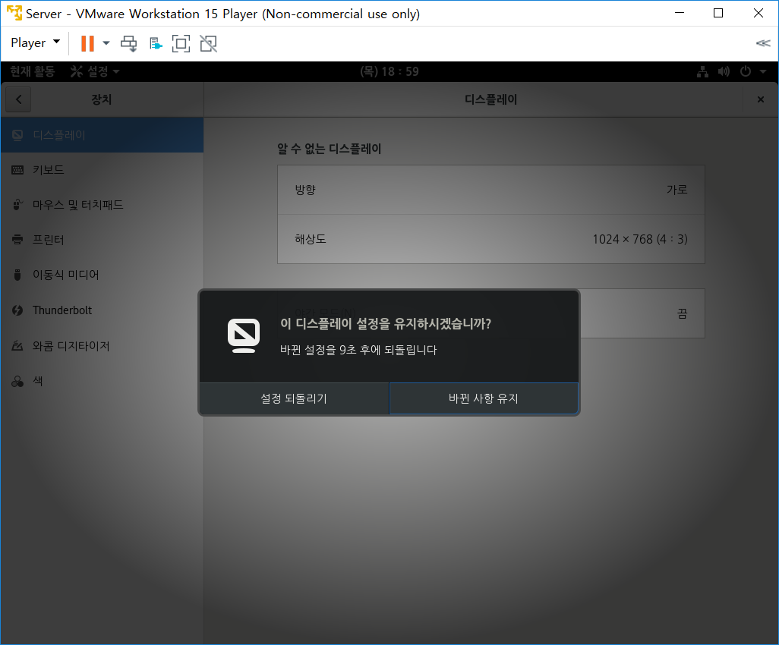
Task: Click the night light row showing 끔
Action: [642, 313]
